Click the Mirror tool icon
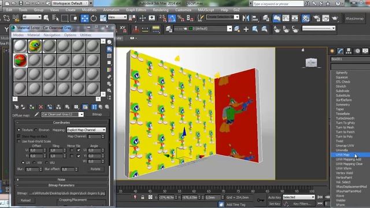370x208 pixels. coord(246,18)
